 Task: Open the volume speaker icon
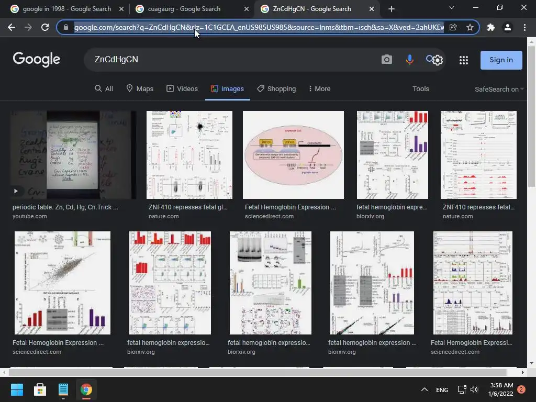click(x=474, y=389)
